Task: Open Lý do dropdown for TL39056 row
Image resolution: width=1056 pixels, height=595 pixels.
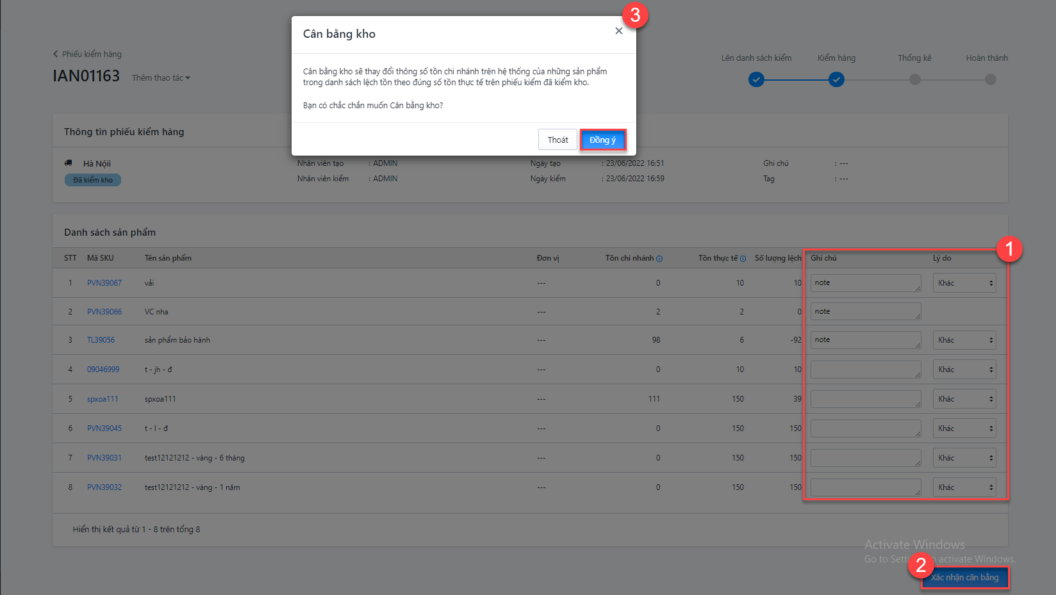Action: tap(964, 340)
